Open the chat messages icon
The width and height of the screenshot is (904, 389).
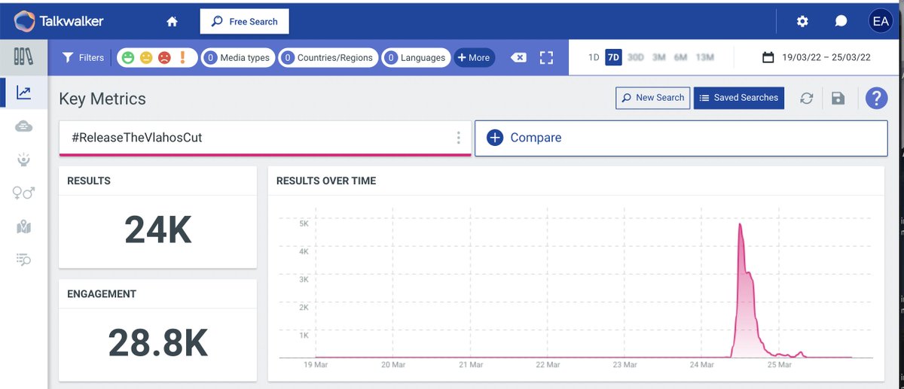pyautogui.click(x=841, y=21)
